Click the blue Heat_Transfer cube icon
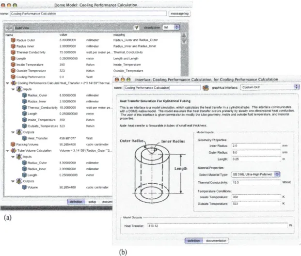The image size is (301, 256). 24,138
